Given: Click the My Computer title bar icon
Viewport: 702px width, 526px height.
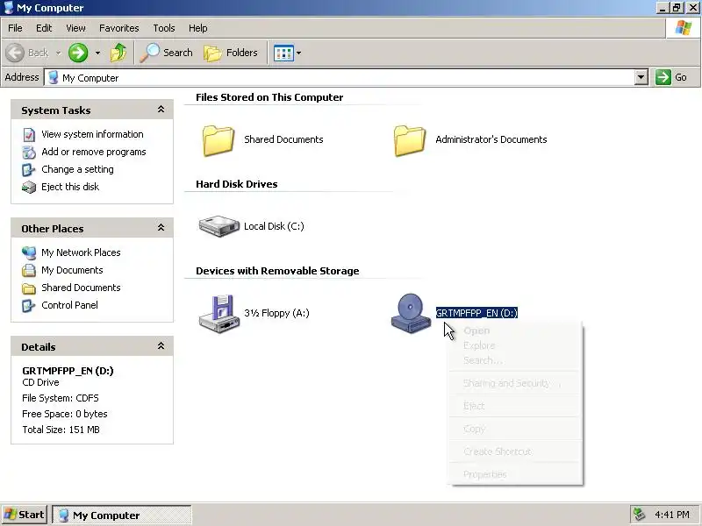Looking at the screenshot, I should click(8, 8).
